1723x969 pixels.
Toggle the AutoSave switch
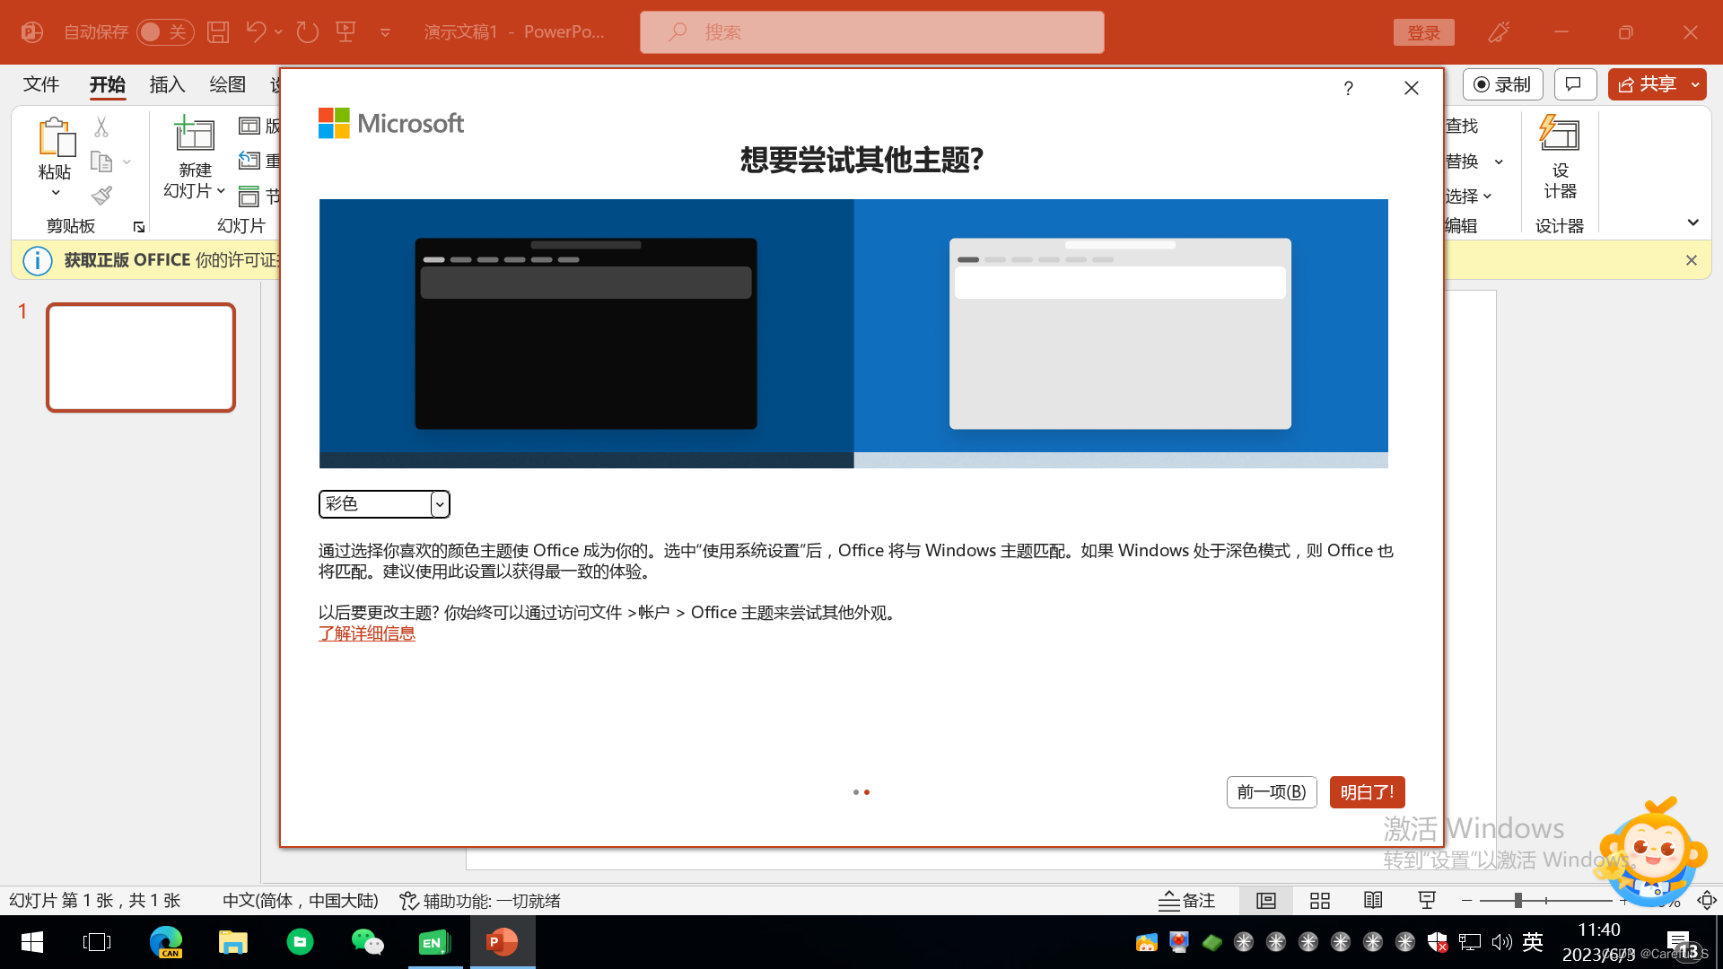(x=164, y=32)
